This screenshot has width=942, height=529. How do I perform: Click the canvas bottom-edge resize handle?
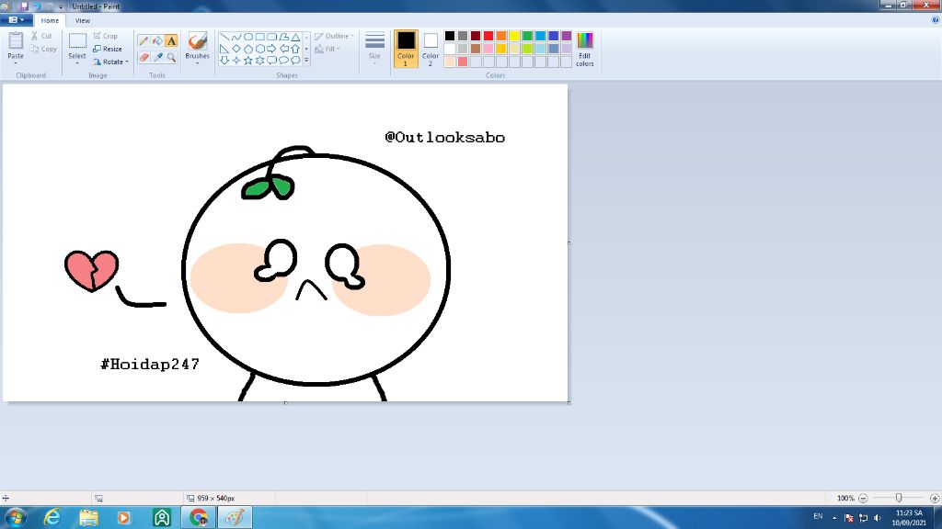285,402
